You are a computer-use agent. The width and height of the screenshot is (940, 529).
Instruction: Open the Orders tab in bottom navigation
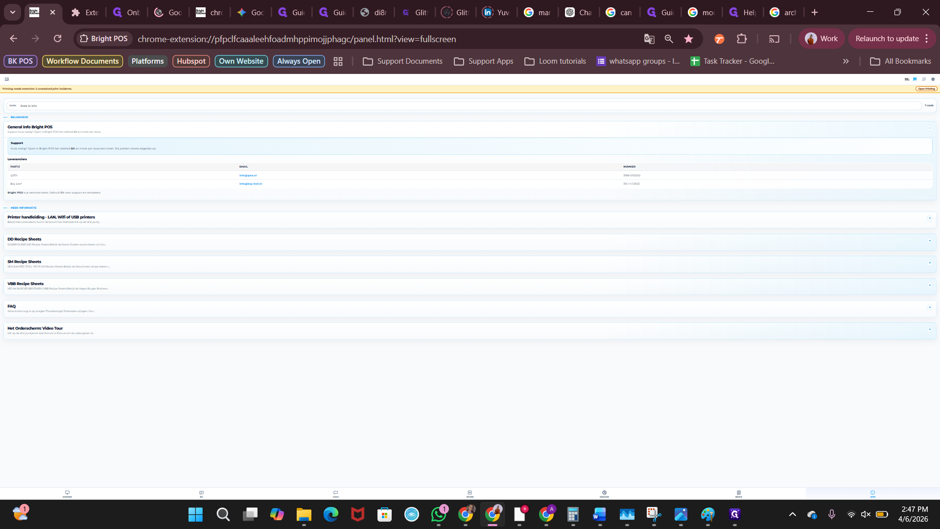(x=67, y=494)
